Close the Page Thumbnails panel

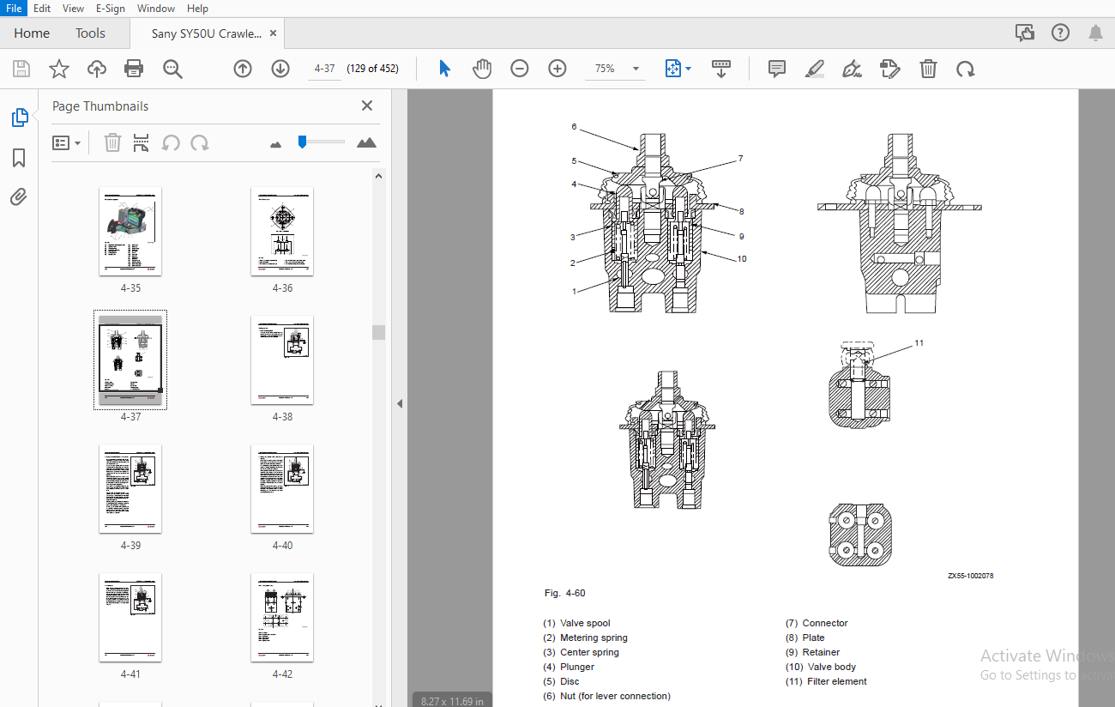tap(367, 106)
